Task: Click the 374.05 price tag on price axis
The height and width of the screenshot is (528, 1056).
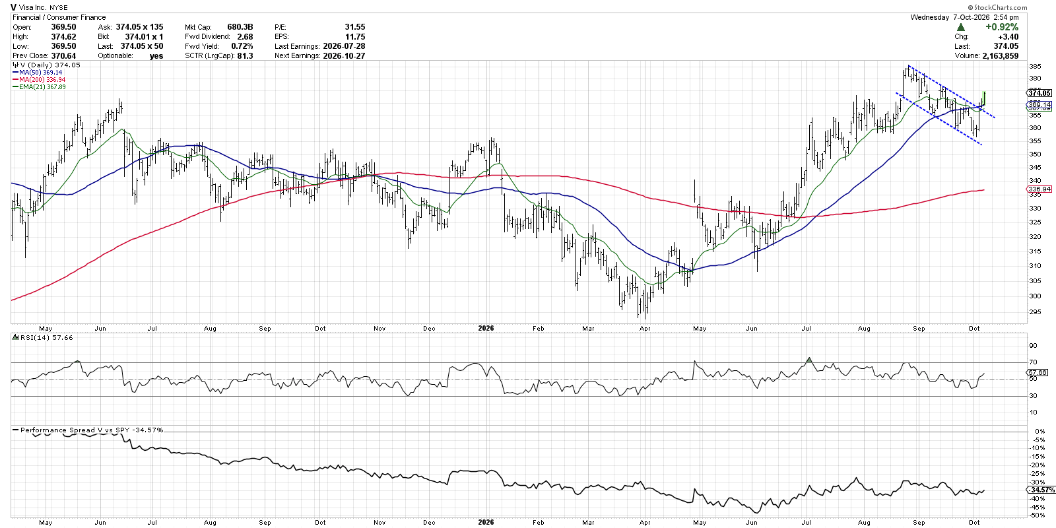Action: click(1039, 93)
